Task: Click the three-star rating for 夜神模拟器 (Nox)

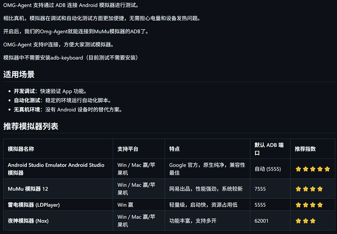Action: tap(306, 221)
